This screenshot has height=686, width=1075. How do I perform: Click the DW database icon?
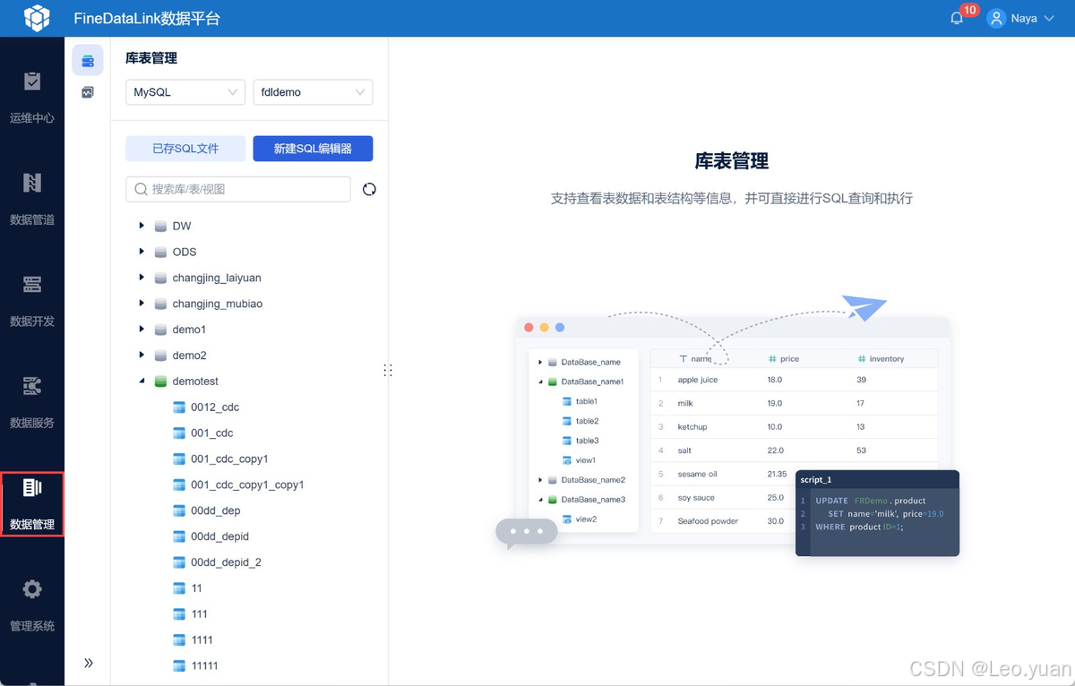160,227
